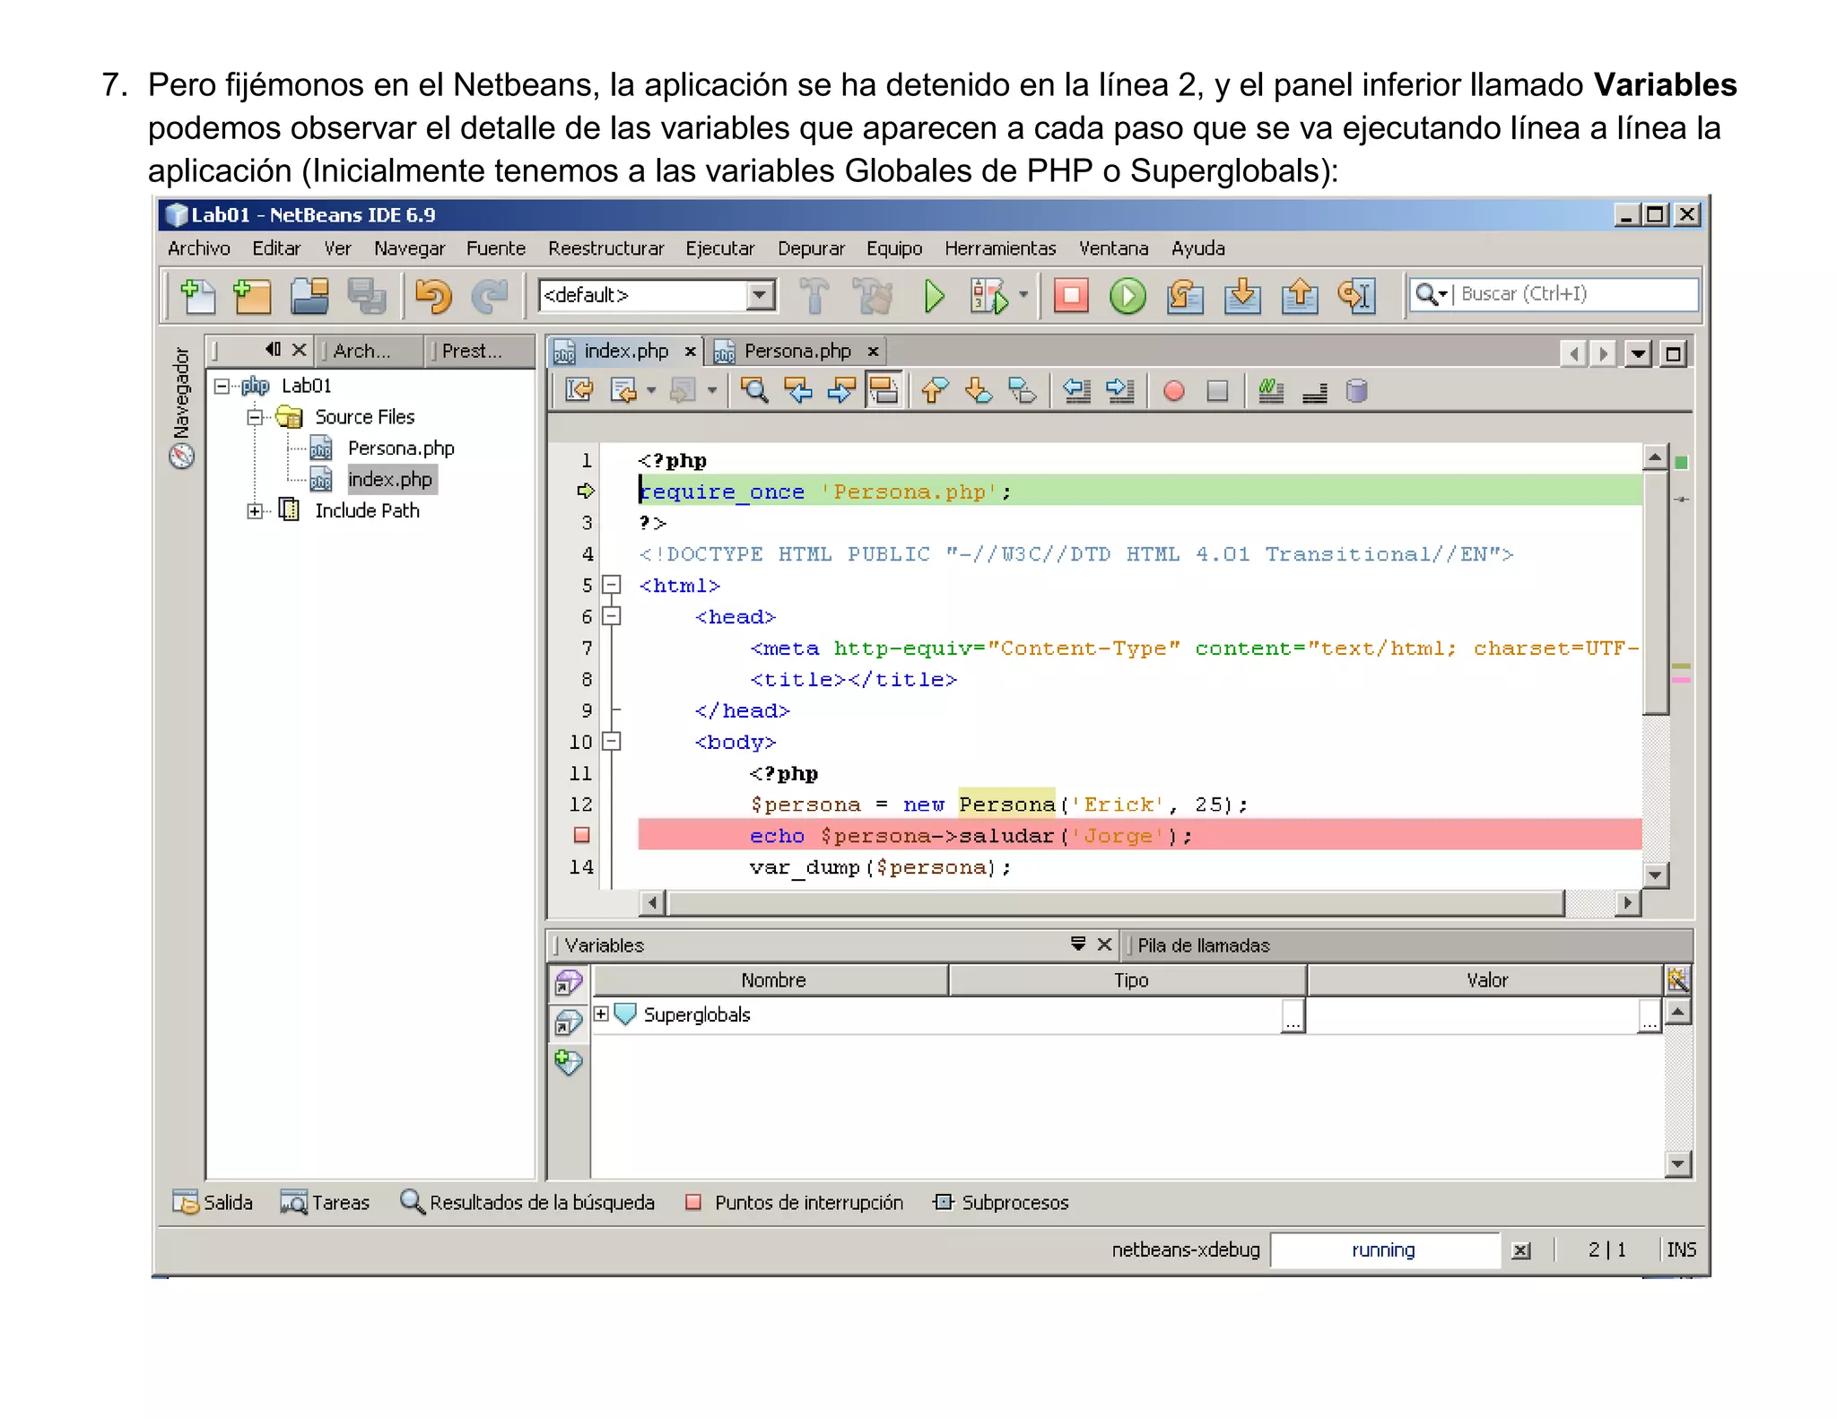Open Resultados de la búsqueda panel
Viewport: 1837px width, 1419px height.
(x=527, y=1203)
